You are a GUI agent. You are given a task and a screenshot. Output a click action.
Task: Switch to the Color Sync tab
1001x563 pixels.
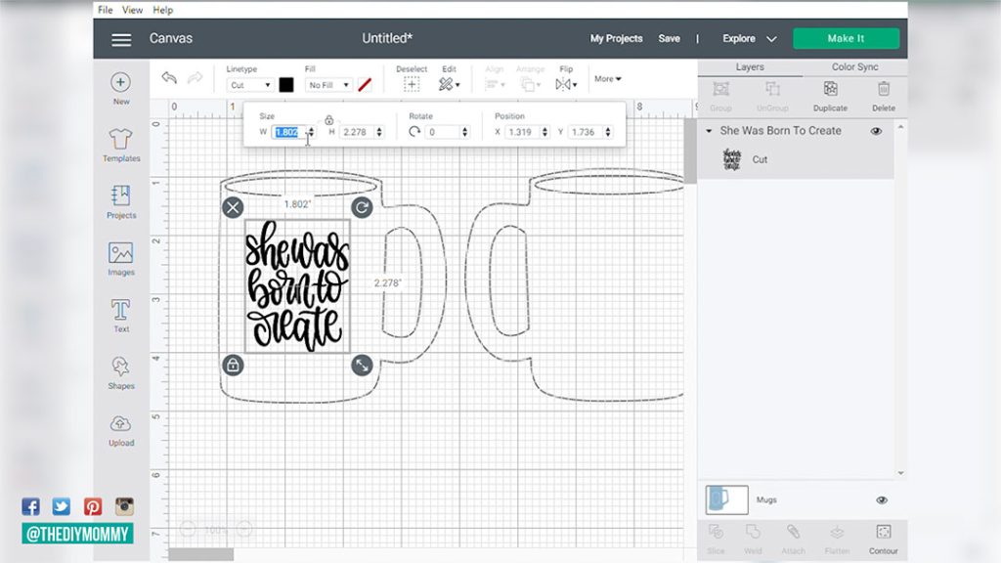pos(854,67)
